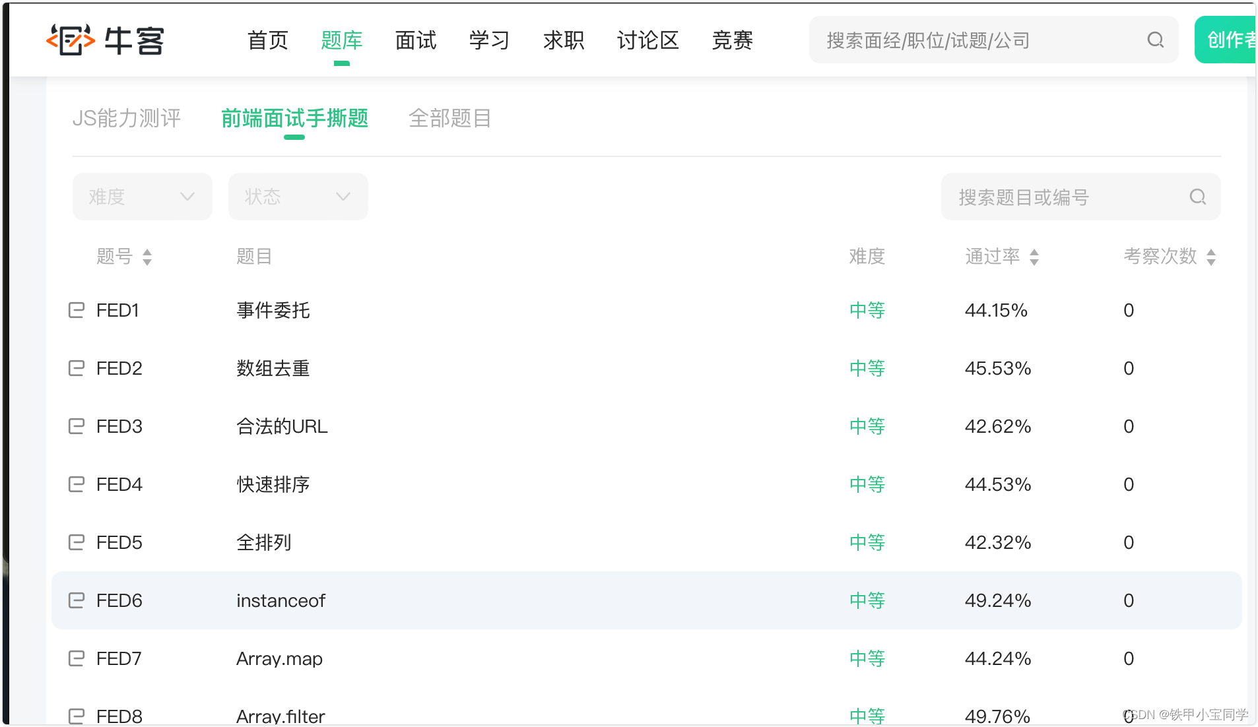1258x727 pixels.
Task: Switch to JS能力测评 tab
Action: click(x=127, y=118)
